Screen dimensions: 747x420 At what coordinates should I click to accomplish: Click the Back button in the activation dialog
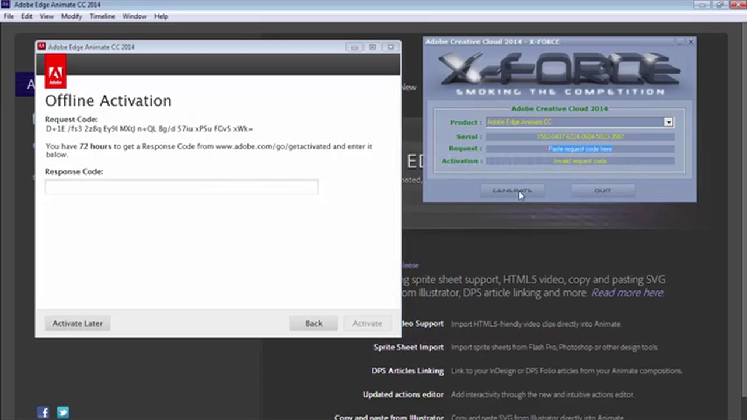click(313, 323)
